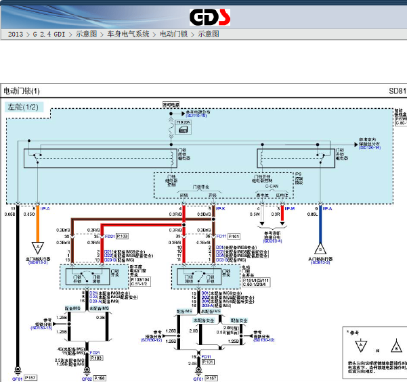
Task: Click triangle B symbol in the 参考 legend box
Action: (x=396, y=345)
